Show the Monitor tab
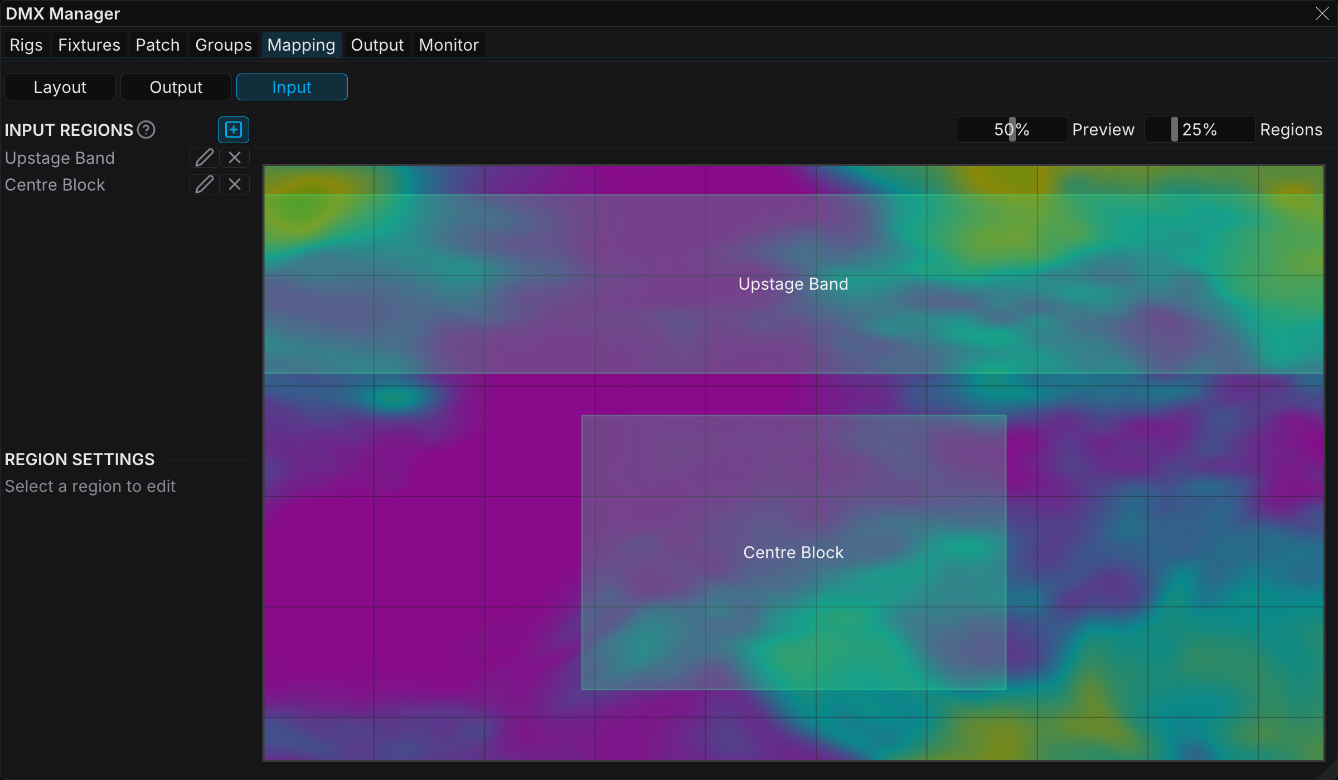 pyautogui.click(x=449, y=45)
